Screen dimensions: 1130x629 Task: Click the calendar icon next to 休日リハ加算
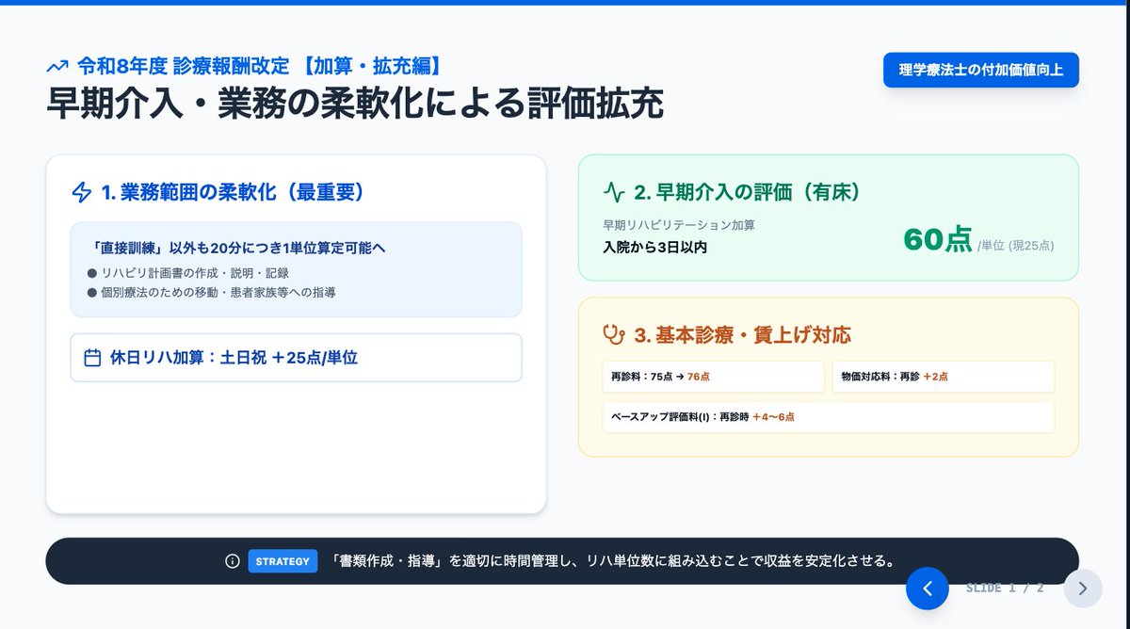click(x=89, y=358)
